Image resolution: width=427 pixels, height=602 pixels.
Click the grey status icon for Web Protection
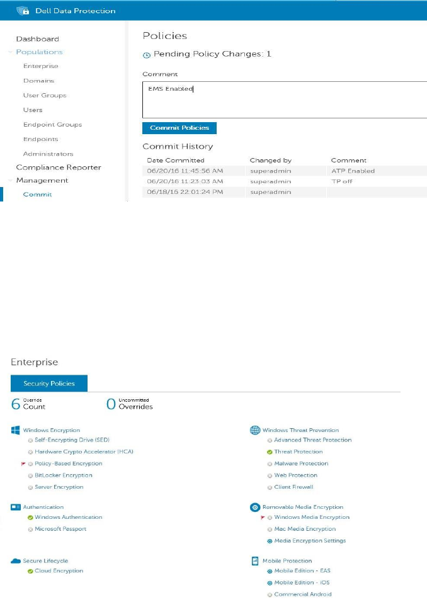tap(270, 475)
